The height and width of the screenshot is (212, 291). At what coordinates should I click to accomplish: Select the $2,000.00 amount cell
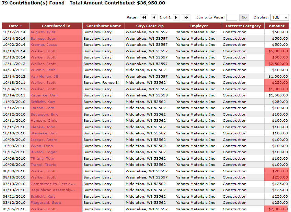click(x=277, y=209)
